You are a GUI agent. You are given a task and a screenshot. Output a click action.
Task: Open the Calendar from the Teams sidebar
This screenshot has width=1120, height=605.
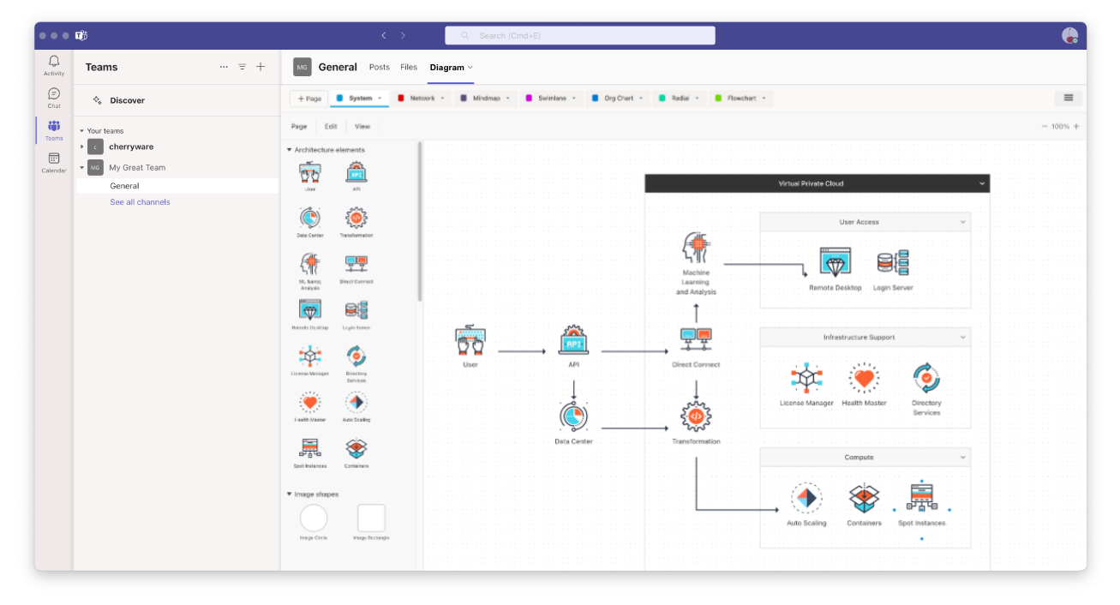coord(53,163)
